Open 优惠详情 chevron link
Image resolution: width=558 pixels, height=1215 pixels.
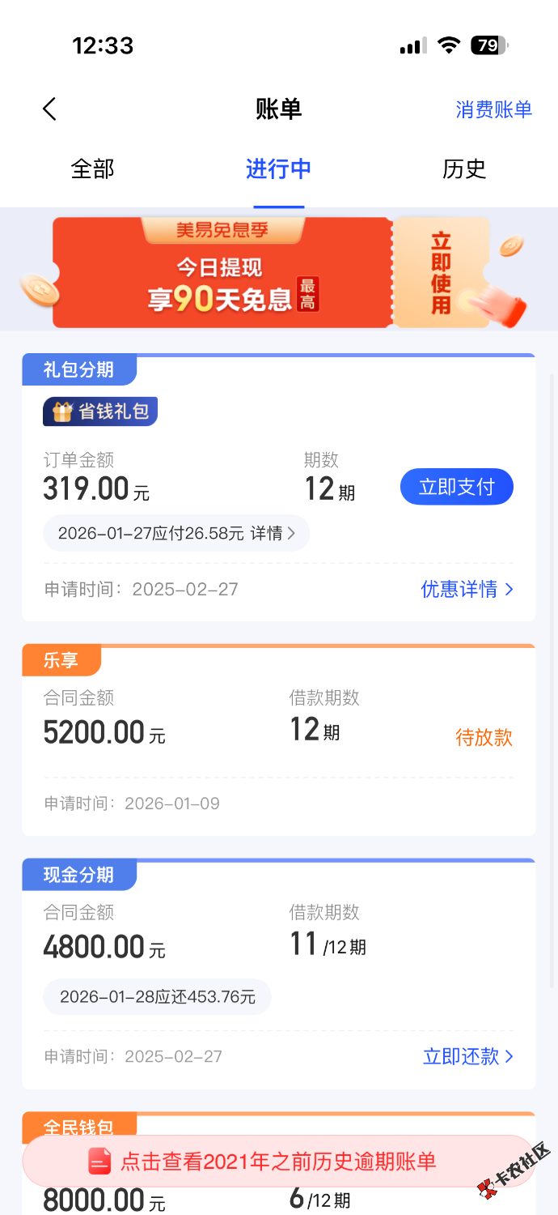[467, 589]
